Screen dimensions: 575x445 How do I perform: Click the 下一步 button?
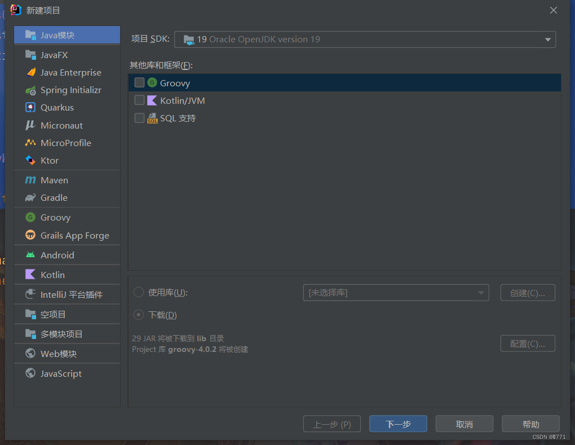pos(398,424)
